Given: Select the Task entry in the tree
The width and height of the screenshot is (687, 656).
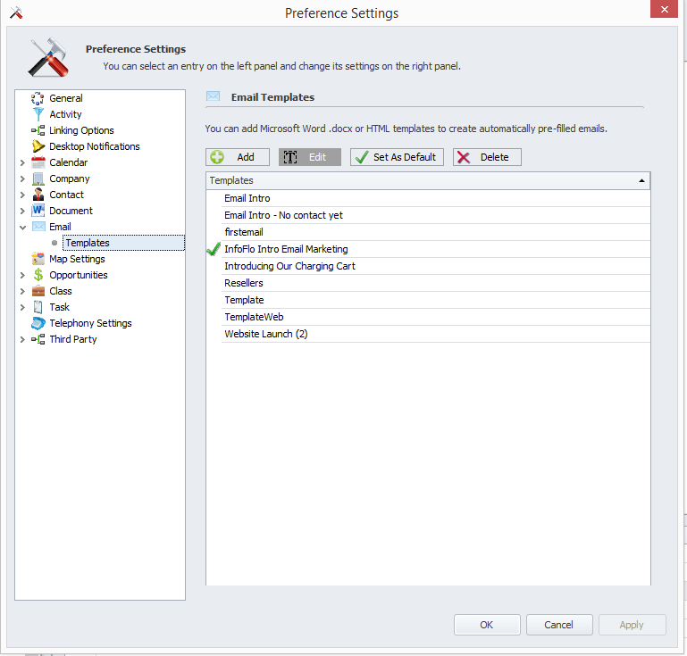Looking at the screenshot, I should (x=59, y=307).
